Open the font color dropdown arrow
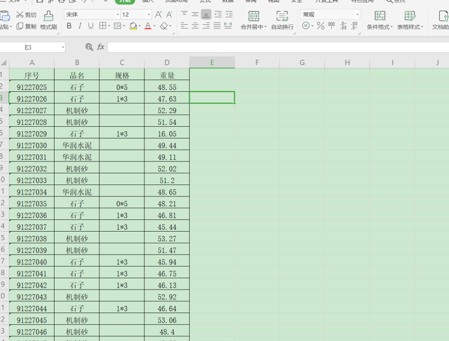449x341 pixels. 154,26
